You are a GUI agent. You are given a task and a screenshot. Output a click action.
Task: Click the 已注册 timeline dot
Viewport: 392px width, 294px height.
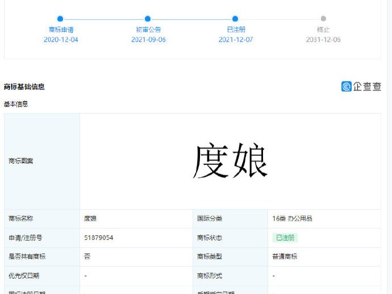tap(235, 19)
